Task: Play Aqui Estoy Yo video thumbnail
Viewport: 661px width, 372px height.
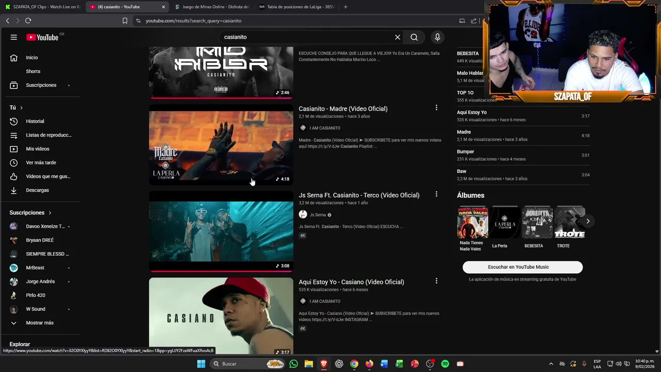Action: tap(221, 316)
